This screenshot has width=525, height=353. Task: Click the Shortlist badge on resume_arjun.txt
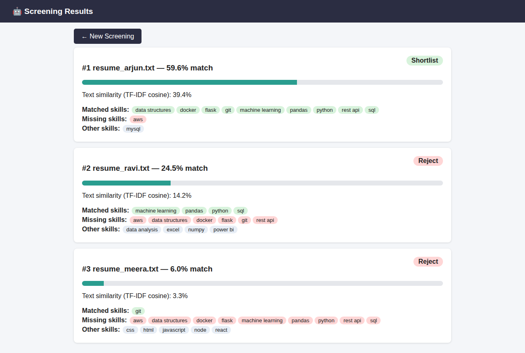click(425, 61)
